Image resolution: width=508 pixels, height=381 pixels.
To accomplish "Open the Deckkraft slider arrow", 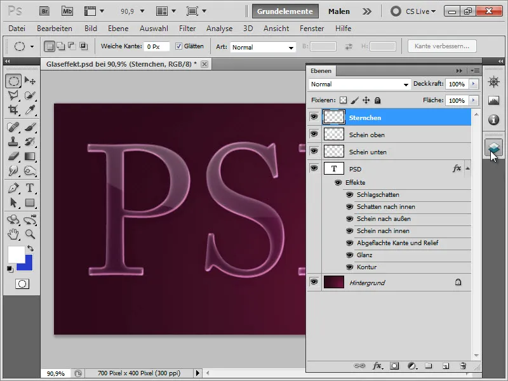I will click(474, 84).
